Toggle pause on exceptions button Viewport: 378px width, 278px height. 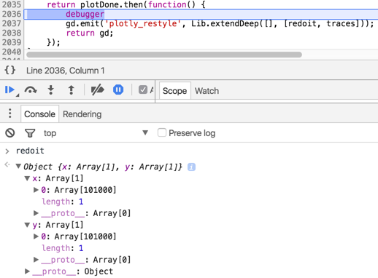pos(118,90)
